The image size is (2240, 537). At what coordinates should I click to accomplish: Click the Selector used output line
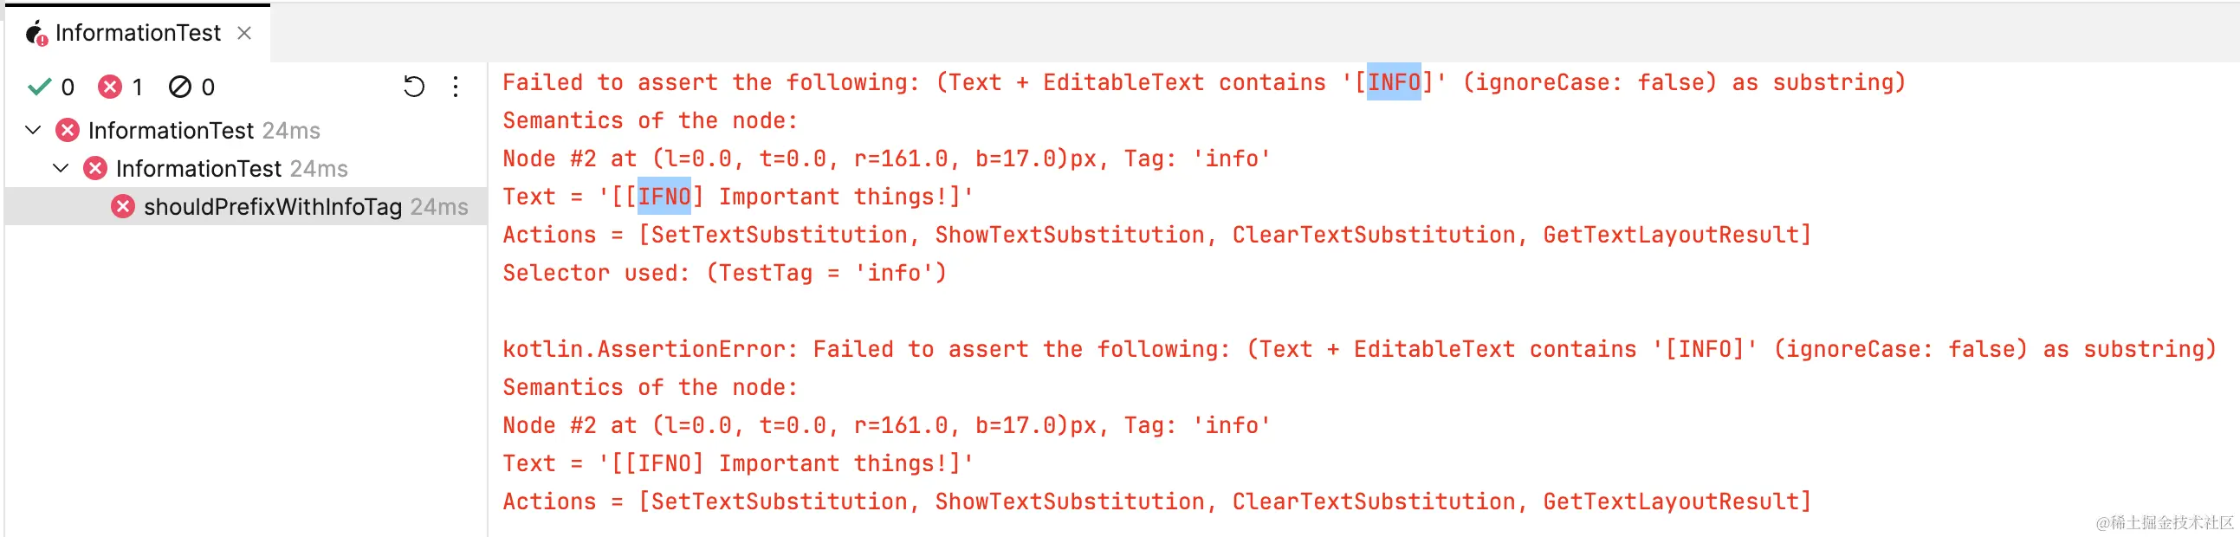[x=724, y=273]
